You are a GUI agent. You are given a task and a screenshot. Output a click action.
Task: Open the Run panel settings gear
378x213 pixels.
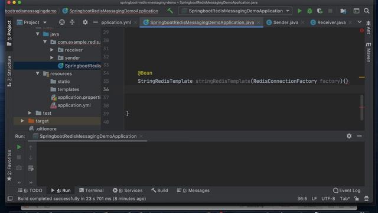point(349,136)
